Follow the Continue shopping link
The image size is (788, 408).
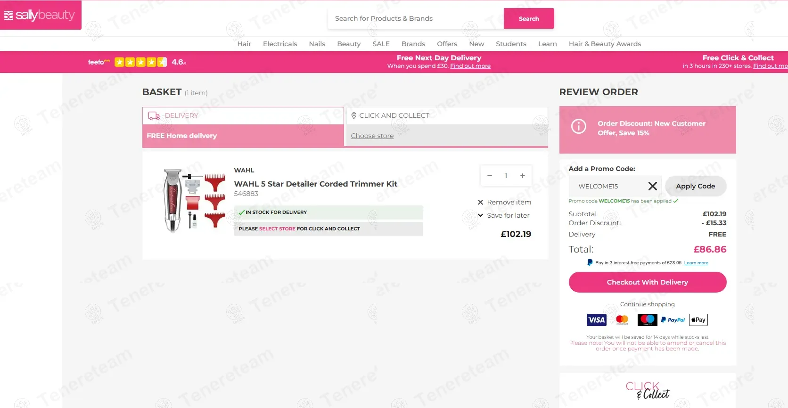(x=647, y=304)
